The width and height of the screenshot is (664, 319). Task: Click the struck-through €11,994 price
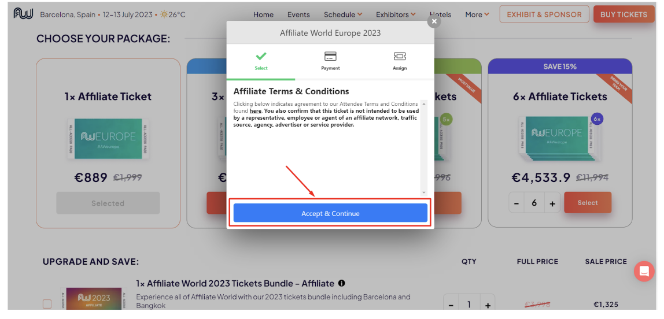tap(592, 178)
